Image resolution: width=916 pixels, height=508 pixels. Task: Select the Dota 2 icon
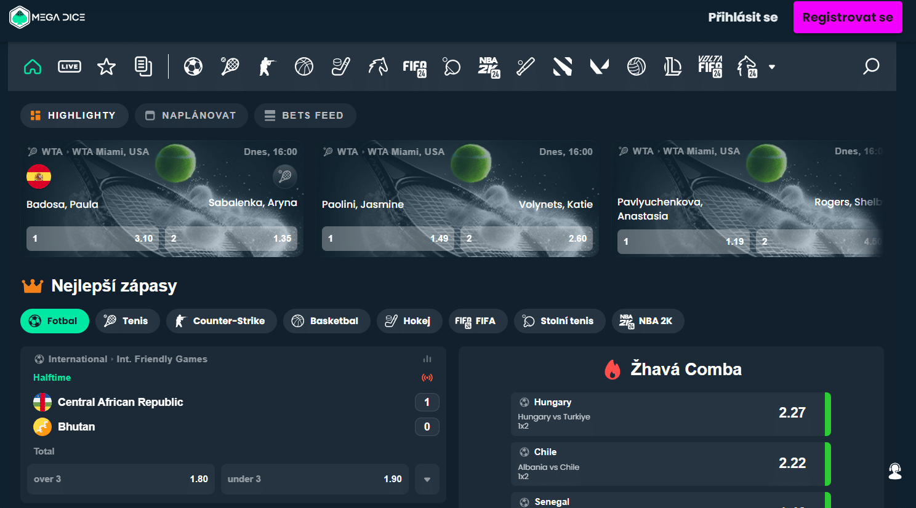point(563,66)
